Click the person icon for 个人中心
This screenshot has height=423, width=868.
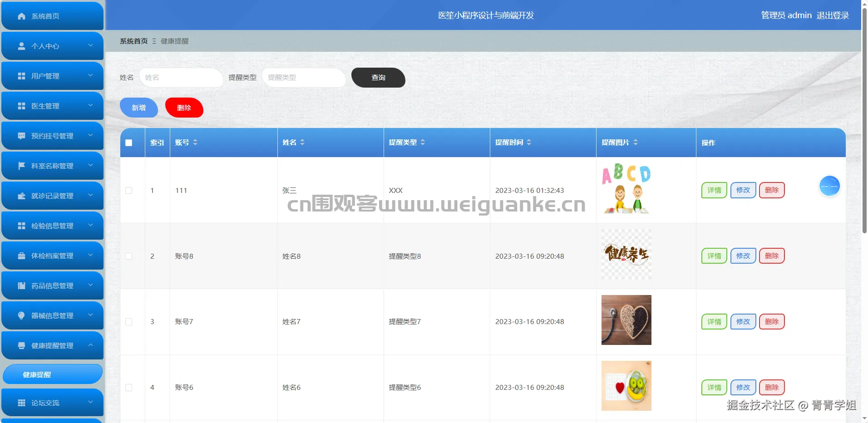point(21,46)
